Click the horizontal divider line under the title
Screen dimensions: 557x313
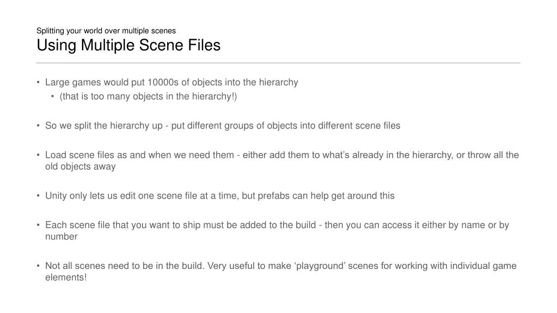click(x=278, y=63)
